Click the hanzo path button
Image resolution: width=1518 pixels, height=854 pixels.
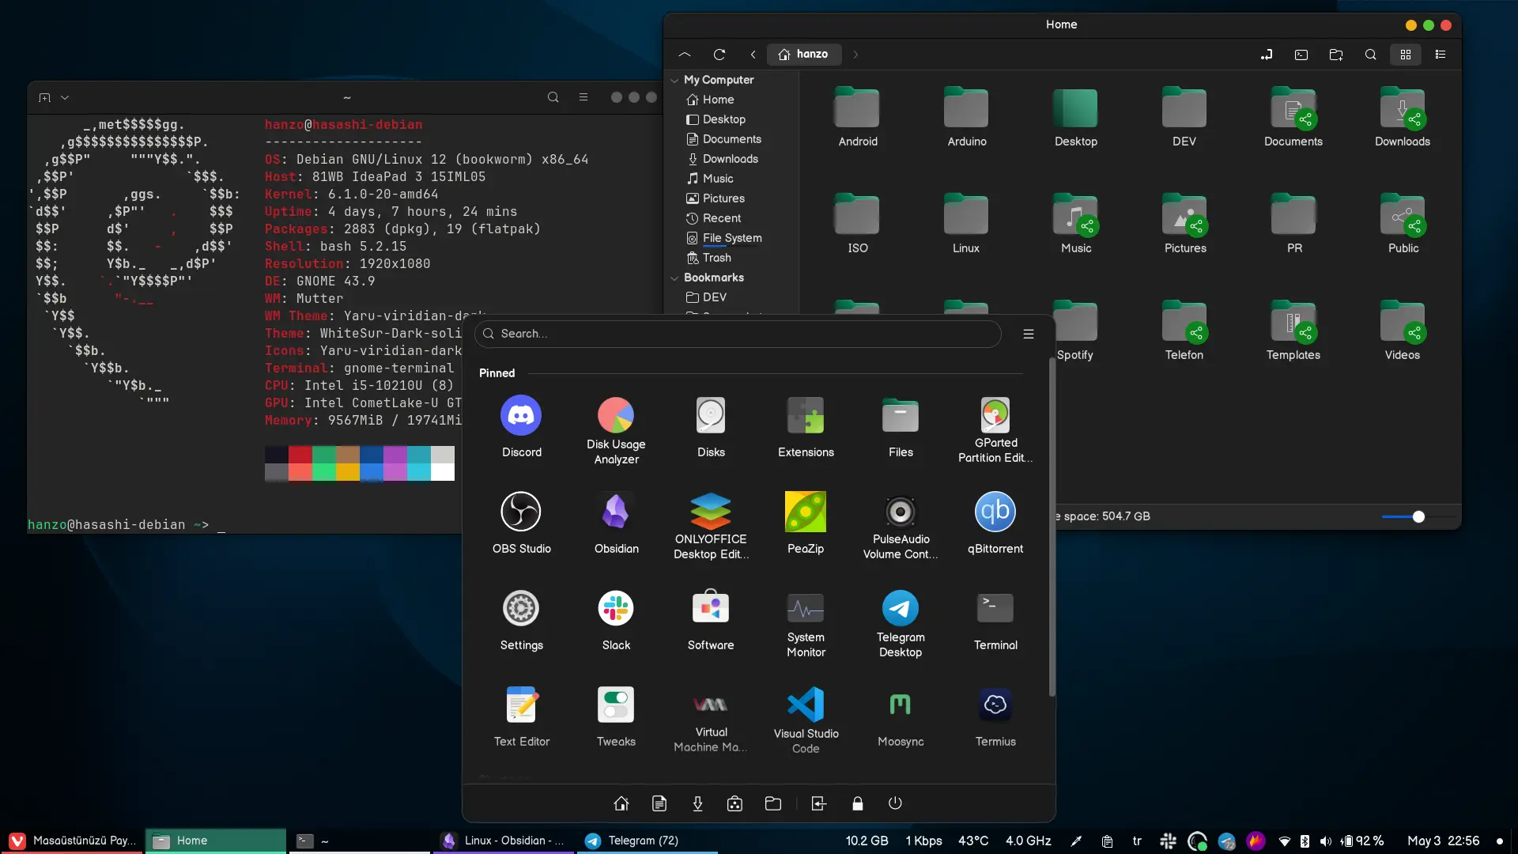coord(803,55)
